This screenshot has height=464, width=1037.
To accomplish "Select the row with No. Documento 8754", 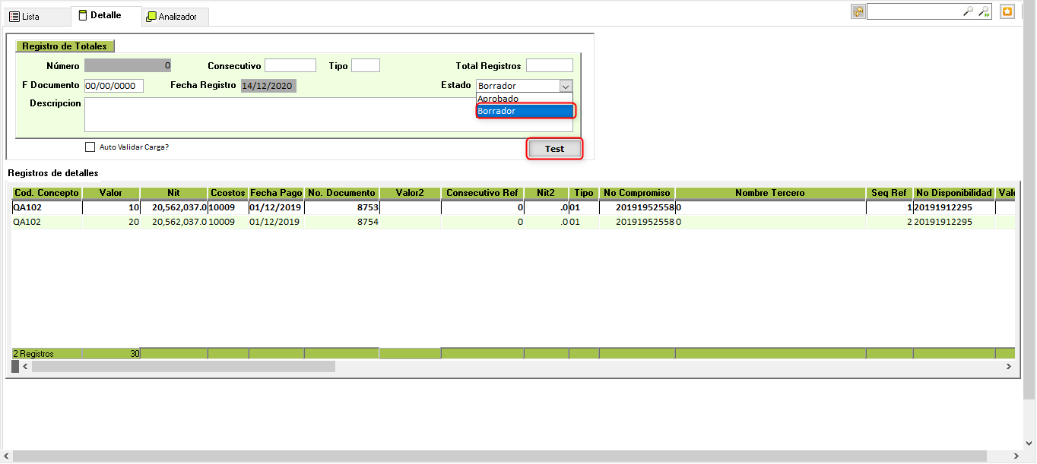I will (x=342, y=222).
